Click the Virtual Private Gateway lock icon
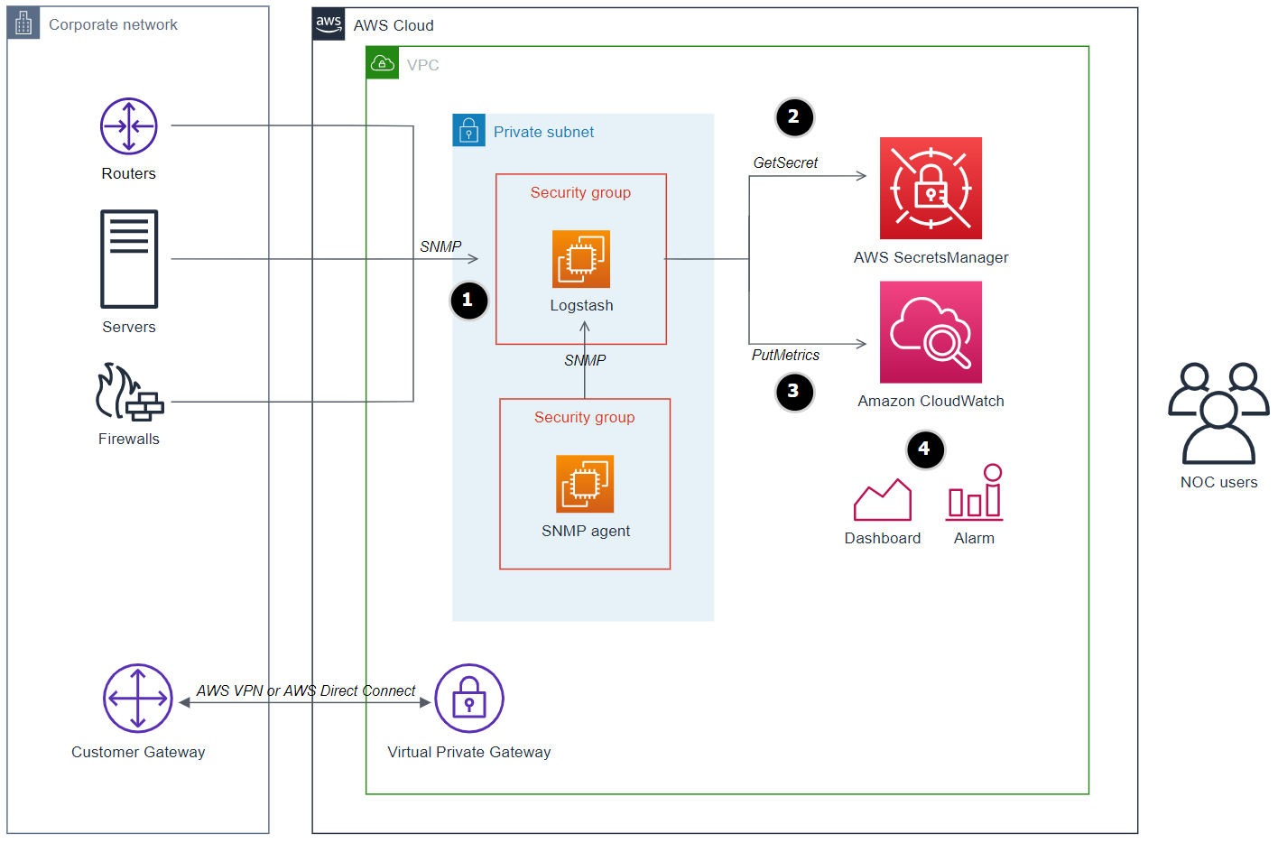 (x=469, y=698)
